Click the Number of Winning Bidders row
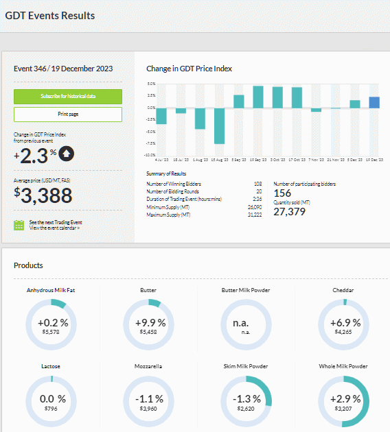This screenshot has height=432, width=390. click(x=204, y=184)
